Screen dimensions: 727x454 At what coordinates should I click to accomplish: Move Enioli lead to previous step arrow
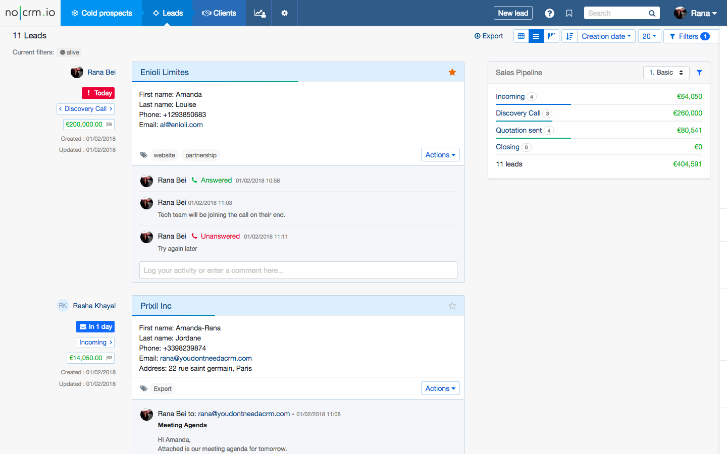[61, 109]
